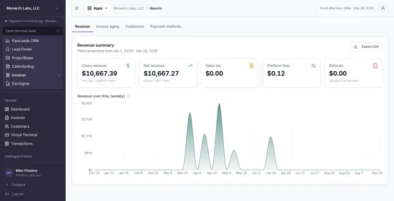394x201 pixels.
Task: Click the 16 paid transactions text
Action: tap(344, 81)
